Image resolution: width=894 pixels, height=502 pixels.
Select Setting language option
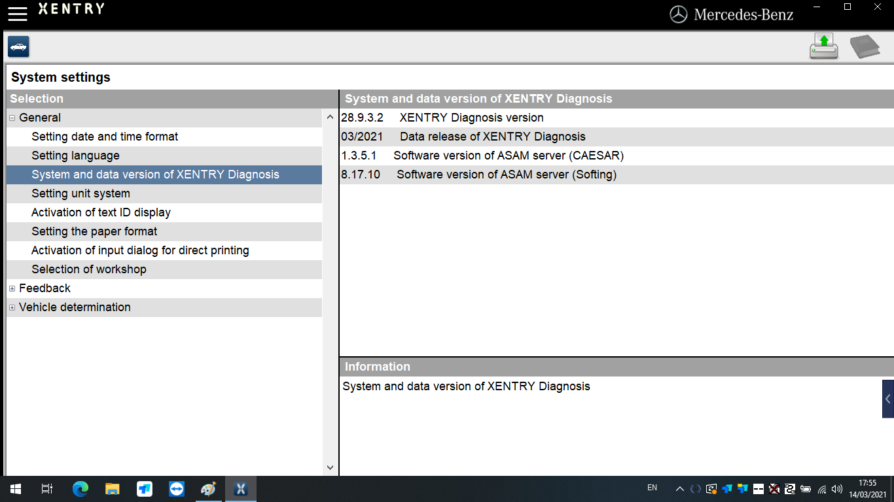75,156
